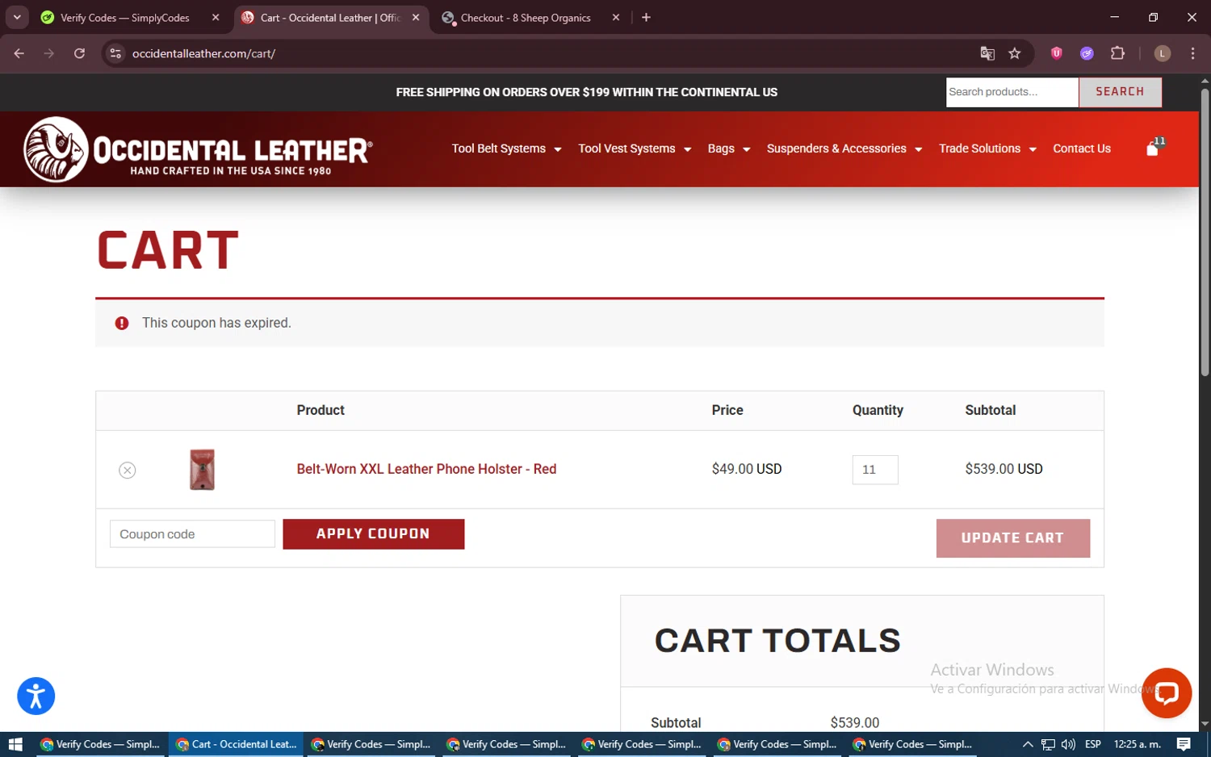Focus the Coupon code field

[x=192, y=534]
